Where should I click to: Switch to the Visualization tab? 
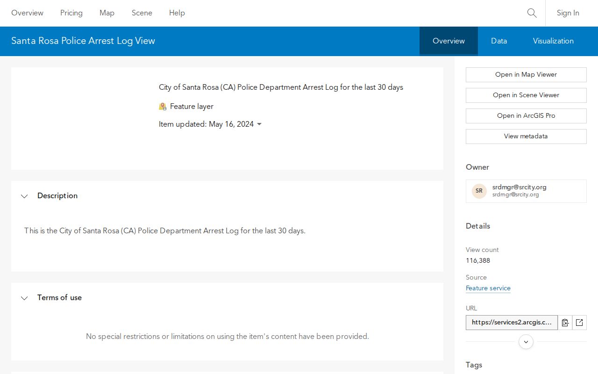(553, 41)
